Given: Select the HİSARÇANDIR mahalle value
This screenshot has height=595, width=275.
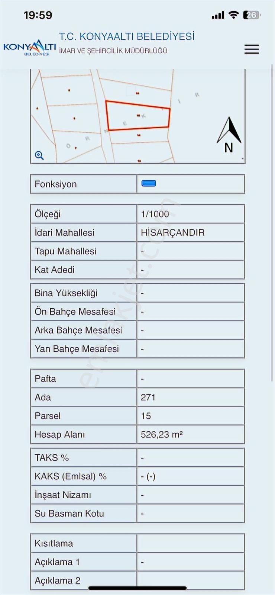Looking at the screenshot, I should pyautogui.click(x=173, y=232).
